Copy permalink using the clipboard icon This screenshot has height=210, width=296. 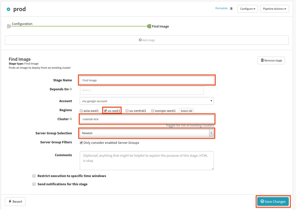231,8
